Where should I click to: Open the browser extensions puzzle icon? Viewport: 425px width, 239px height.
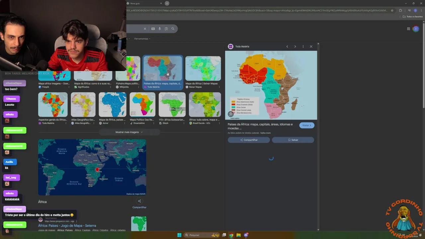[400, 10]
